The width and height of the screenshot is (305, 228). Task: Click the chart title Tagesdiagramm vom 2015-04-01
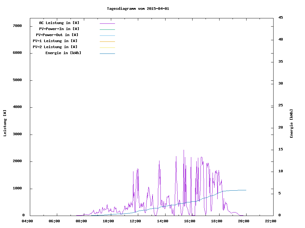[x=138, y=9]
